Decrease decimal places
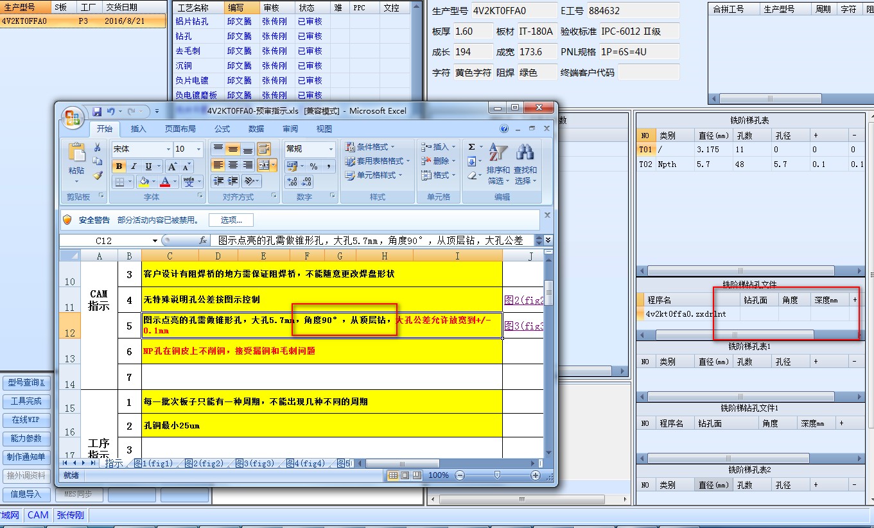Image resolution: width=874 pixels, height=528 pixels. 306,182
